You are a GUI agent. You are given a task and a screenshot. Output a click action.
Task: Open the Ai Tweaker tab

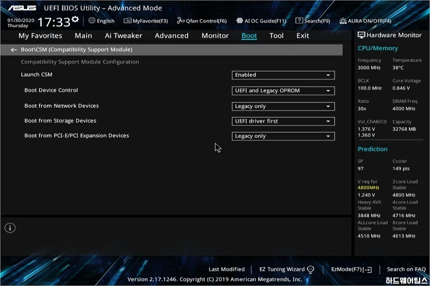(x=123, y=36)
